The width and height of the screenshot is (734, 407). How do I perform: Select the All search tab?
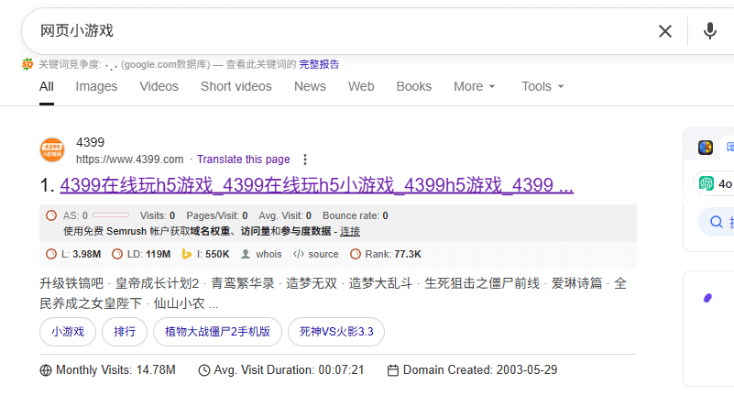click(47, 87)
